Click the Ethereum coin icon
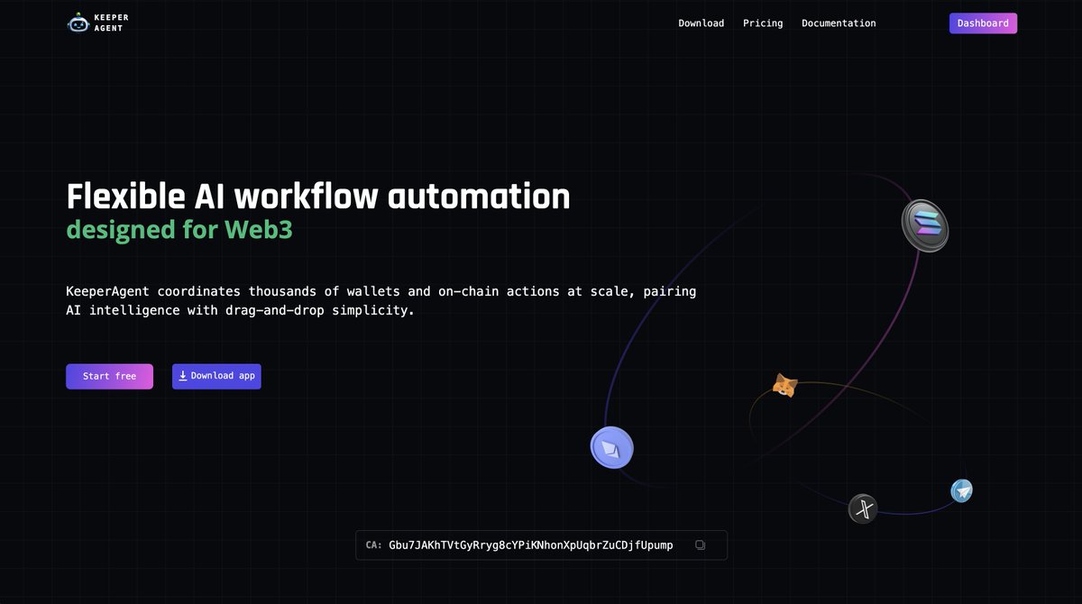The image size is (1082, 604). coord(612,448)
